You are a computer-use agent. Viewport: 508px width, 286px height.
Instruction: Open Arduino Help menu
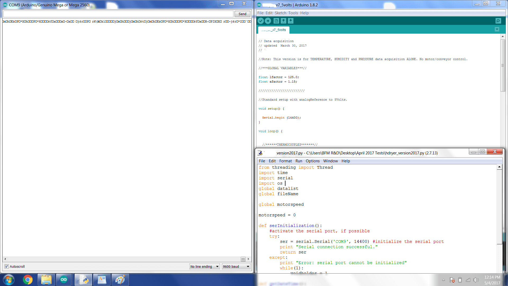305,13
